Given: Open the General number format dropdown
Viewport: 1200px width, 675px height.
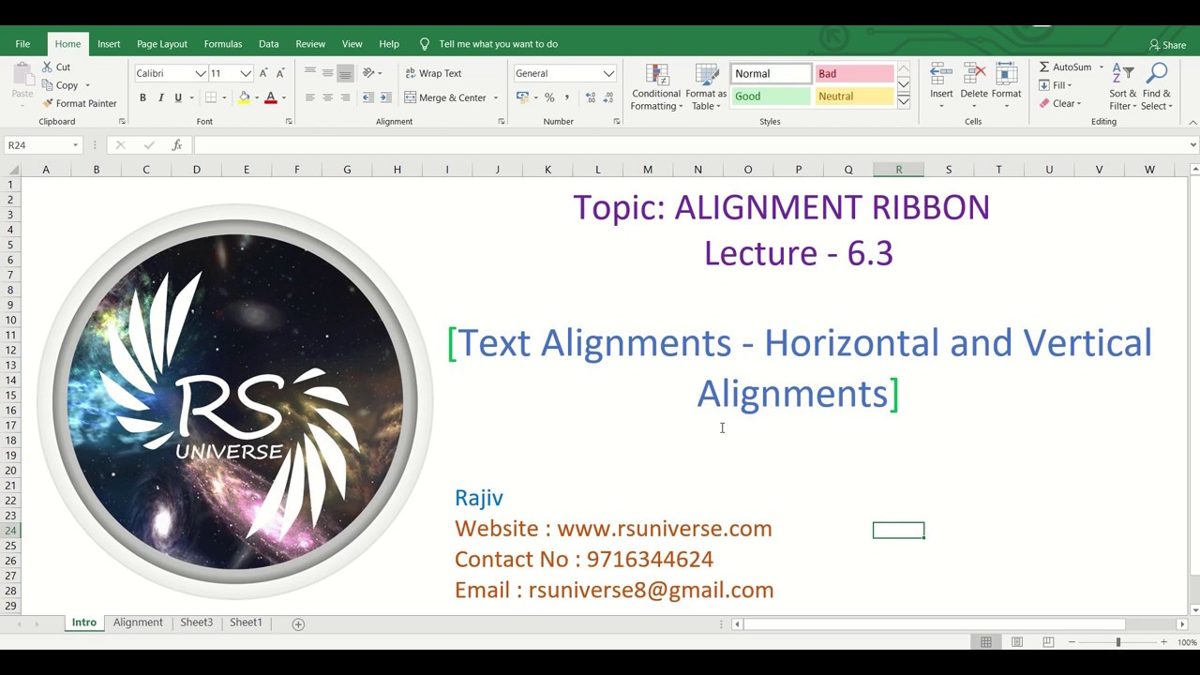Looking at the screenshot, I should (608, 73).
